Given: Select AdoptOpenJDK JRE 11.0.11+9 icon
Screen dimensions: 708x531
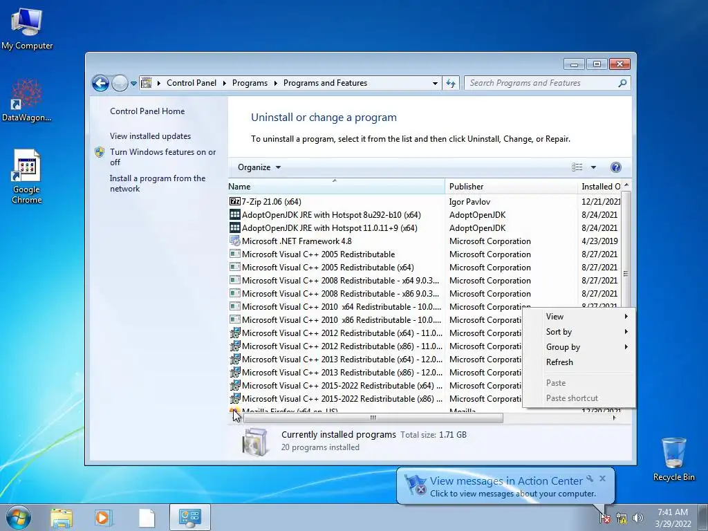Looking at the screenshot, I should (235, 227).
